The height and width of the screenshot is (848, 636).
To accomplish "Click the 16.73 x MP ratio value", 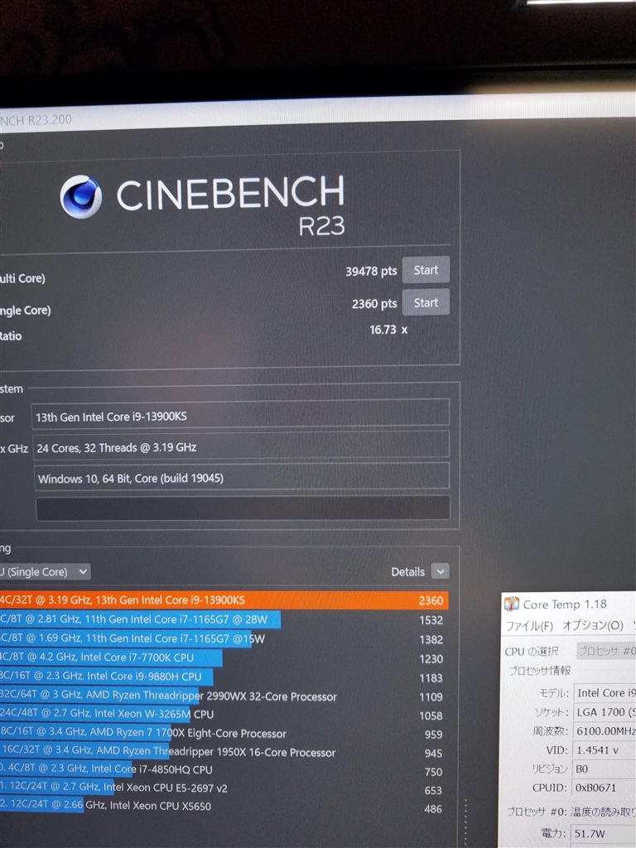I will click(x=388, y=330).
